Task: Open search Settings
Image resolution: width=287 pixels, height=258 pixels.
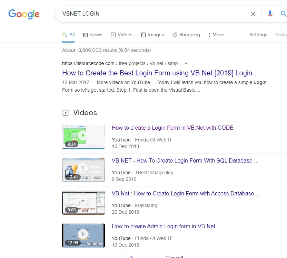Action: [x=258, y=35]
